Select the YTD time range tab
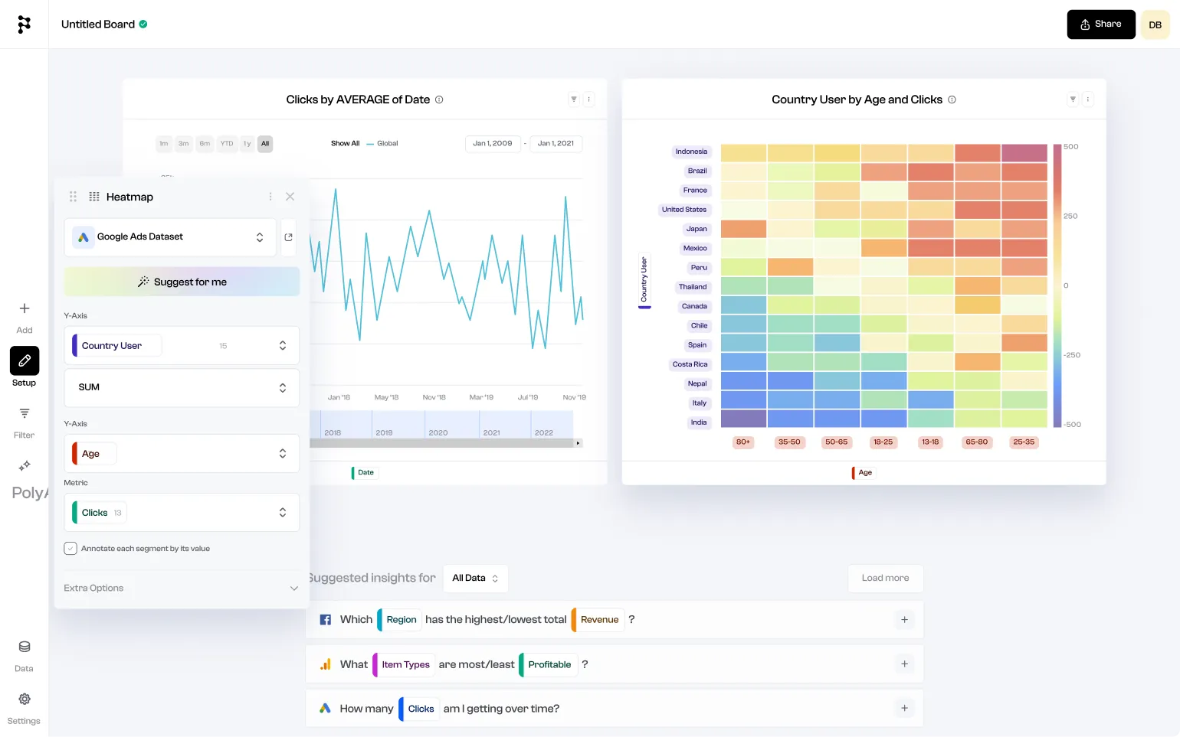 [x=226, y=144]
